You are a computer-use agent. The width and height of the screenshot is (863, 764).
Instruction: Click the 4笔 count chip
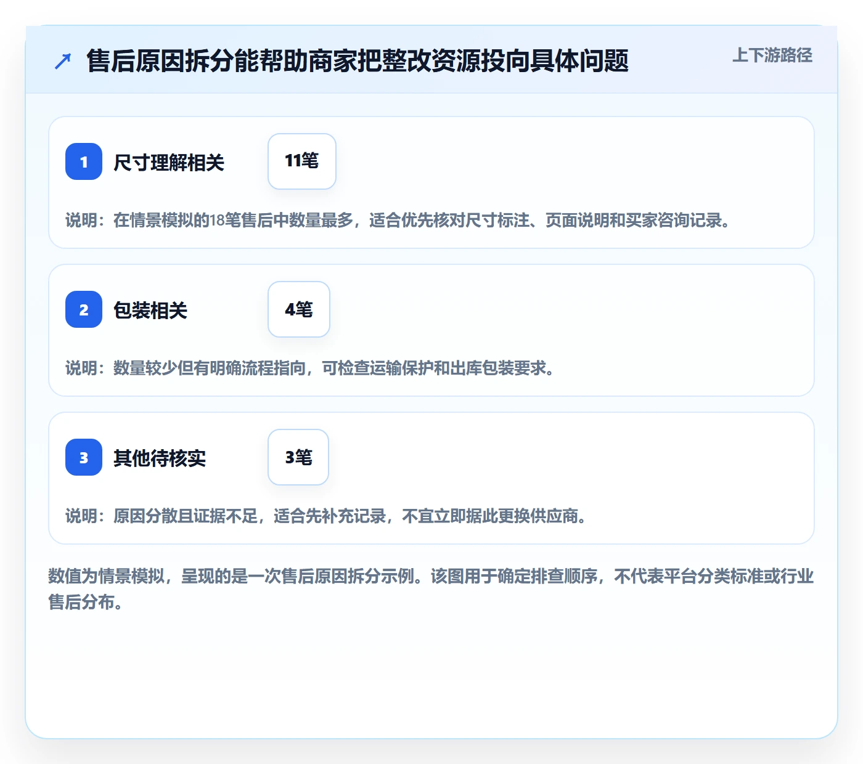(299, 309)
